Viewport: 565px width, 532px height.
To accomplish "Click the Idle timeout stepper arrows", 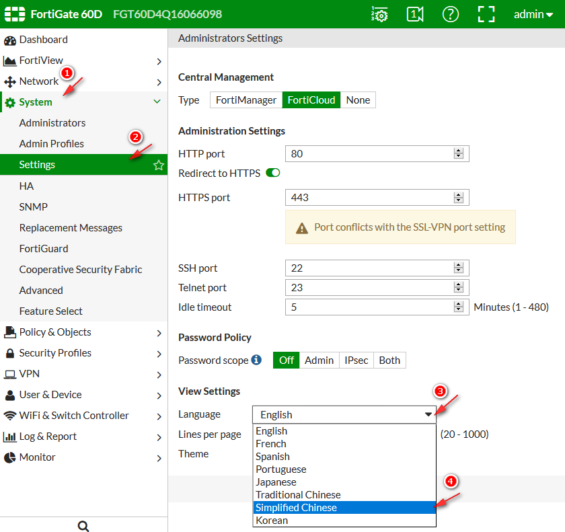I will [x=458, y=307].
